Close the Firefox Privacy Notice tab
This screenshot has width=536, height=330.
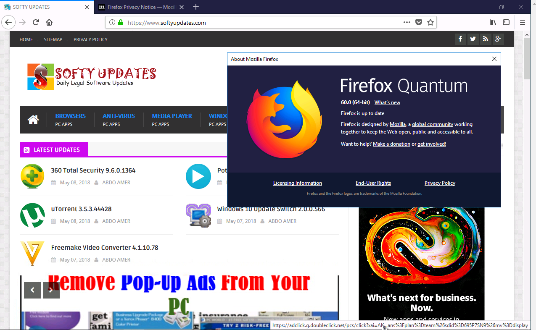(182, 7)
